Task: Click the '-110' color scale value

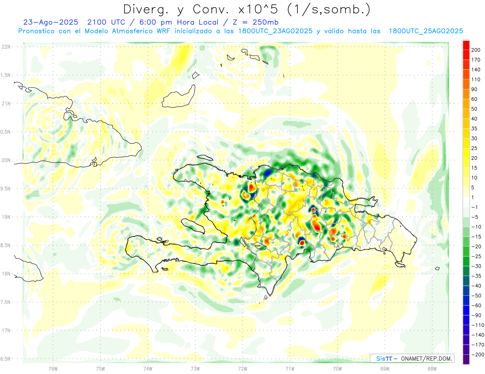Action: point(477,325)
